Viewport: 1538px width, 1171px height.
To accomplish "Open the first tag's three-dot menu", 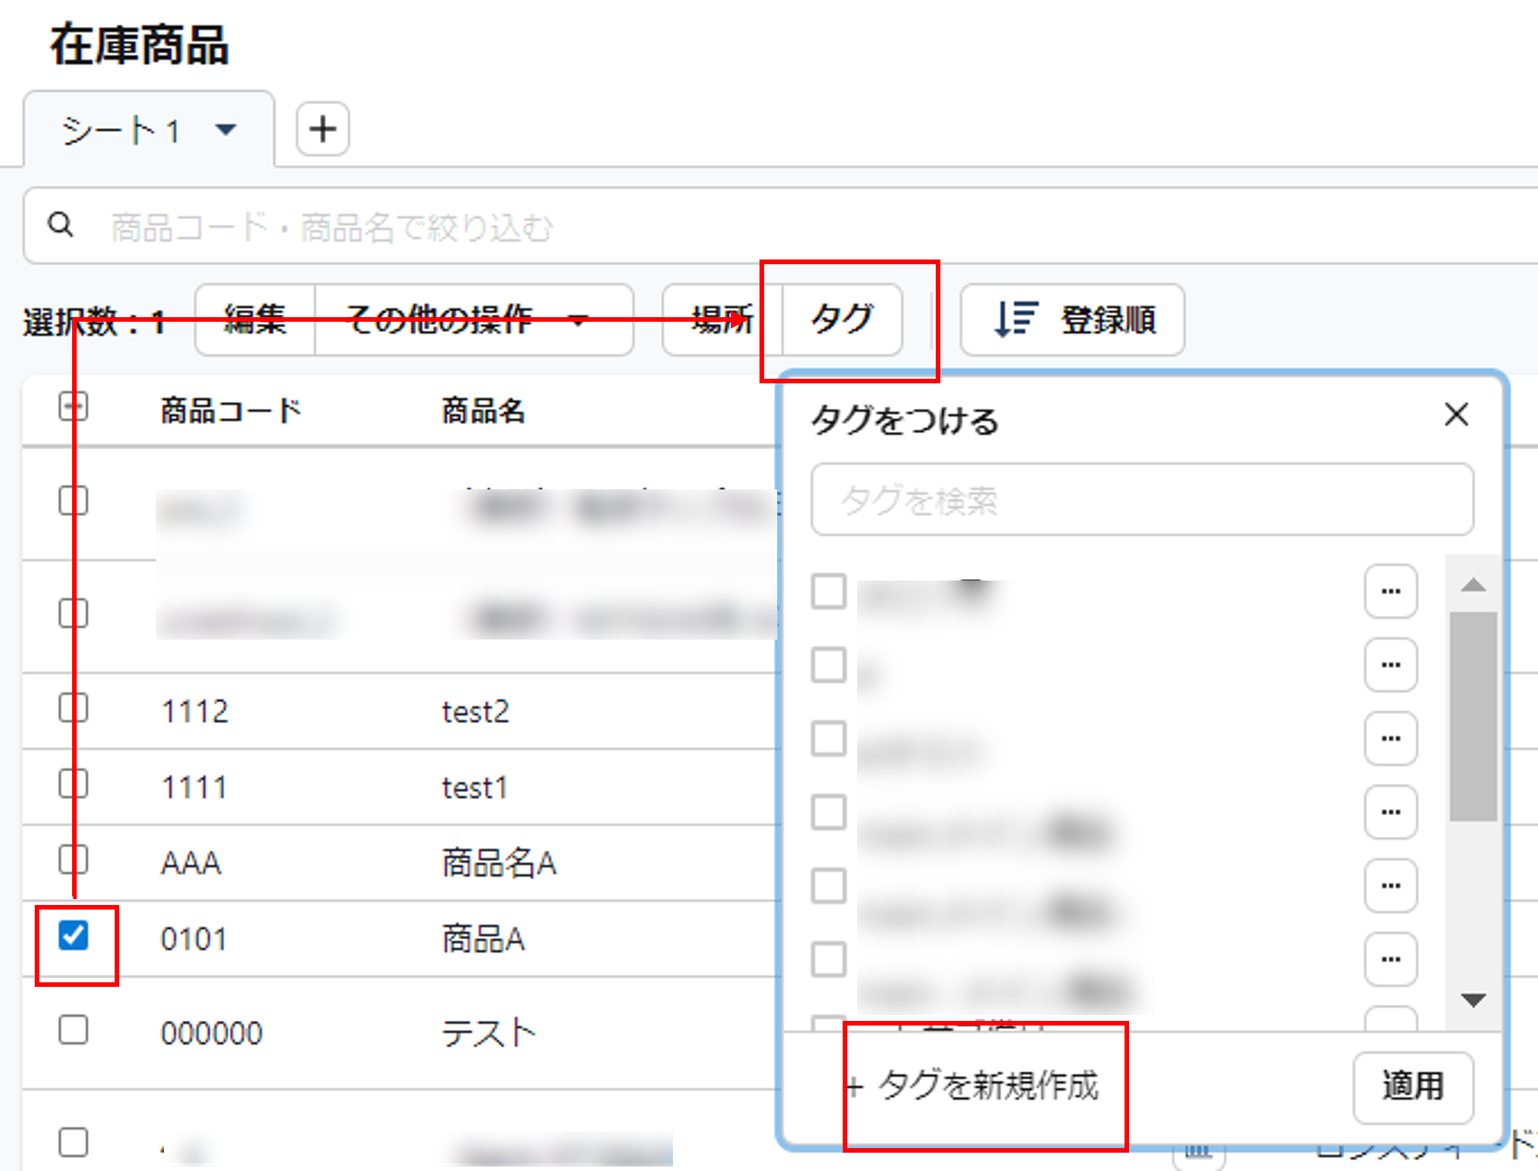I will pyautogui.click(x=1391, y=591).
